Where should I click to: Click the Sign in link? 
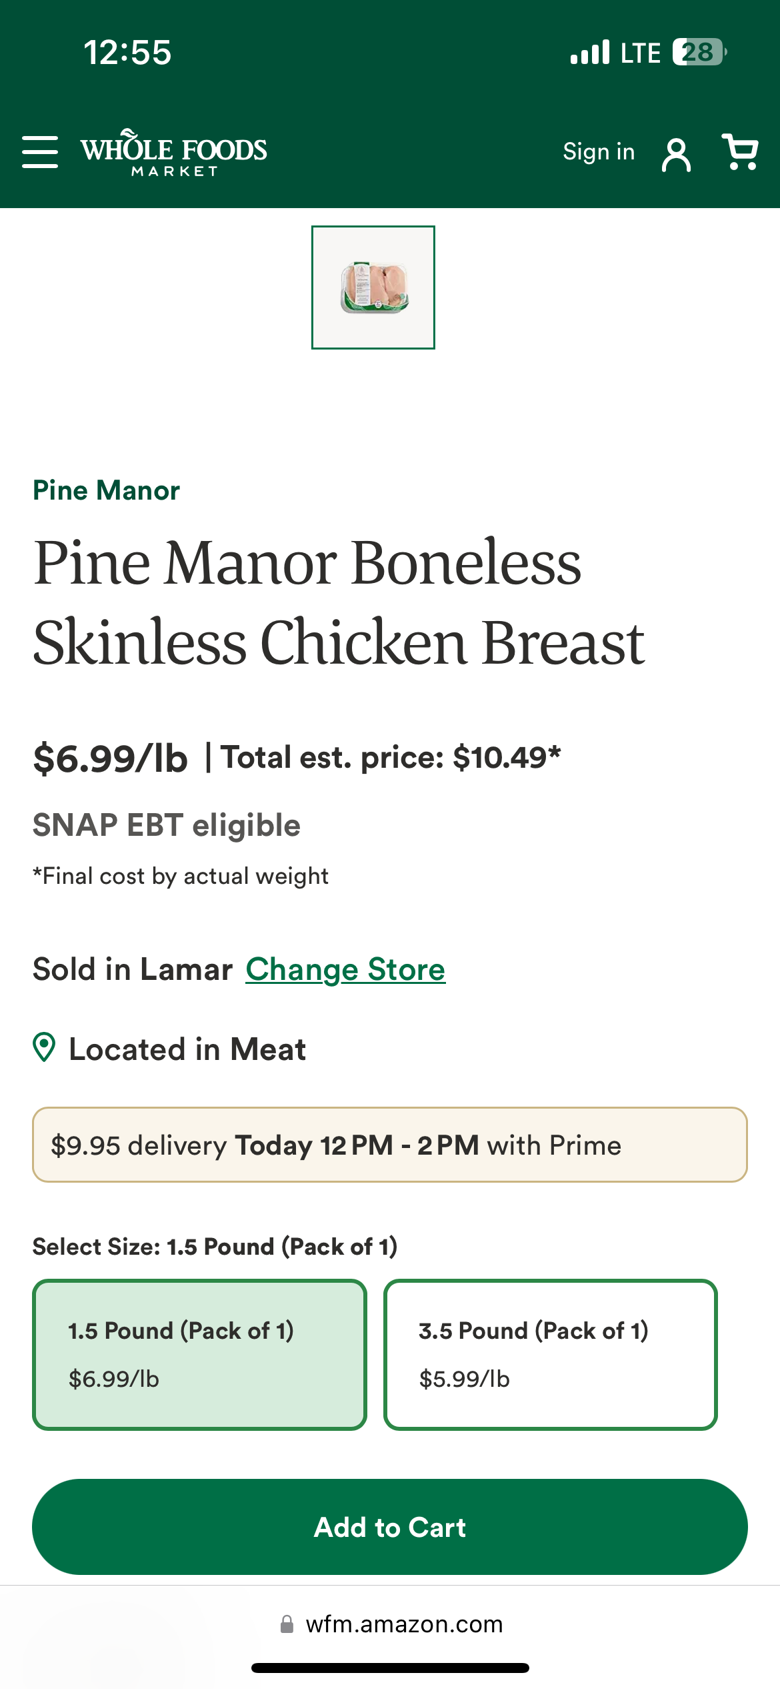pos(598,152)
